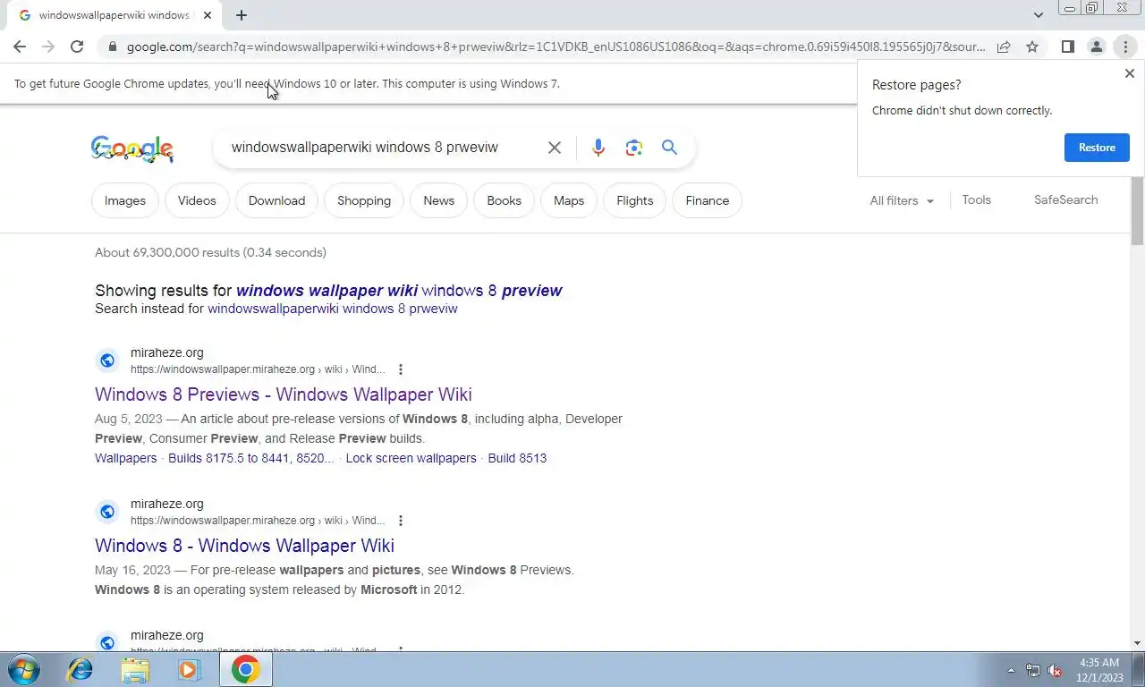Click the muted volume tray icon
Screen dimensions: 1145x687
[x=1056, y=670]
